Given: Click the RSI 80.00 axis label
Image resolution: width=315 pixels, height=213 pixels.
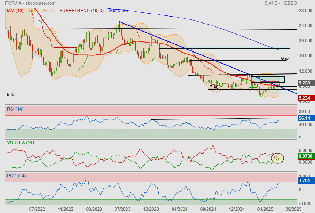Looking at the screenshot, I should click(304, 111).
